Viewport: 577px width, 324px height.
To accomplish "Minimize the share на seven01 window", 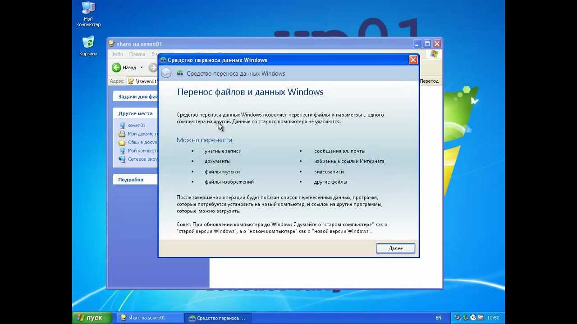I will (x=418, y=44).
